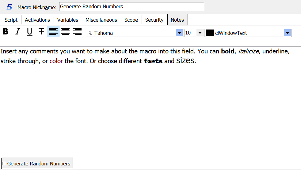Select right text alignment
This screenshot has height=170, width=301.
(x=77, y=32)
